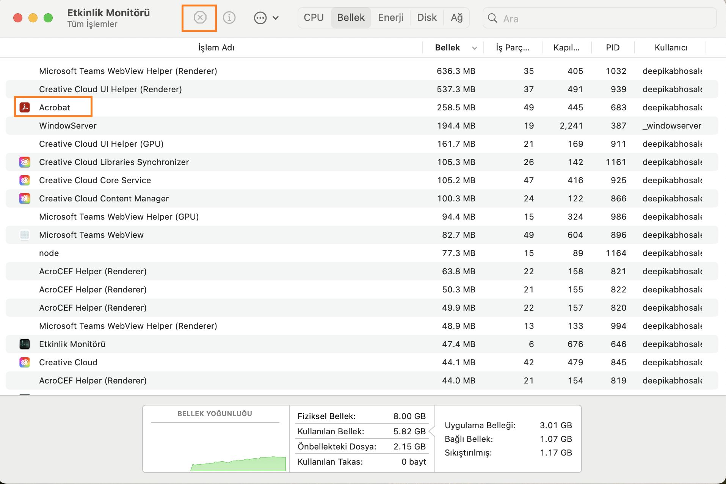
Task: Switch to the Enerji tab
Action: [x=390, y=18]
